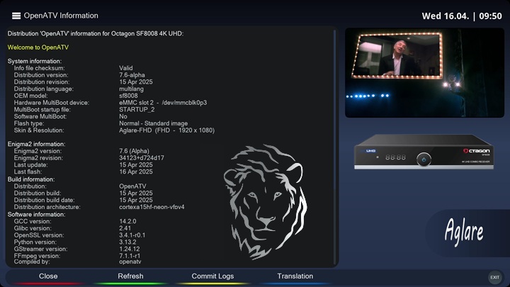Click the '1.24.12' GStreamer version value

point(130,249)
